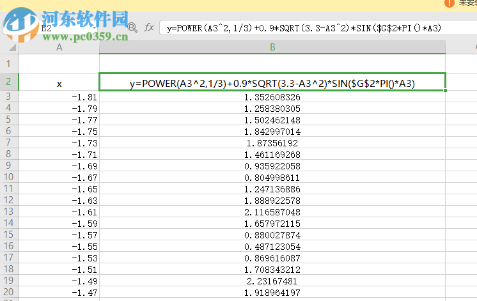Viewport: 477px width, 301px height.
Task: Select column A header
Action: (59, 47)
